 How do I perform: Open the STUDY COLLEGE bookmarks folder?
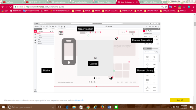coord(110,11)
